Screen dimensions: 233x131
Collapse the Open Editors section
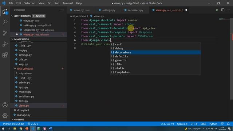tap(12, 16)
